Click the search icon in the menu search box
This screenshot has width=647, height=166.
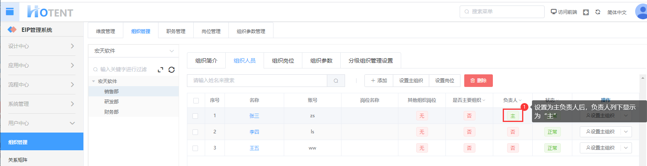tap(467, 12)
